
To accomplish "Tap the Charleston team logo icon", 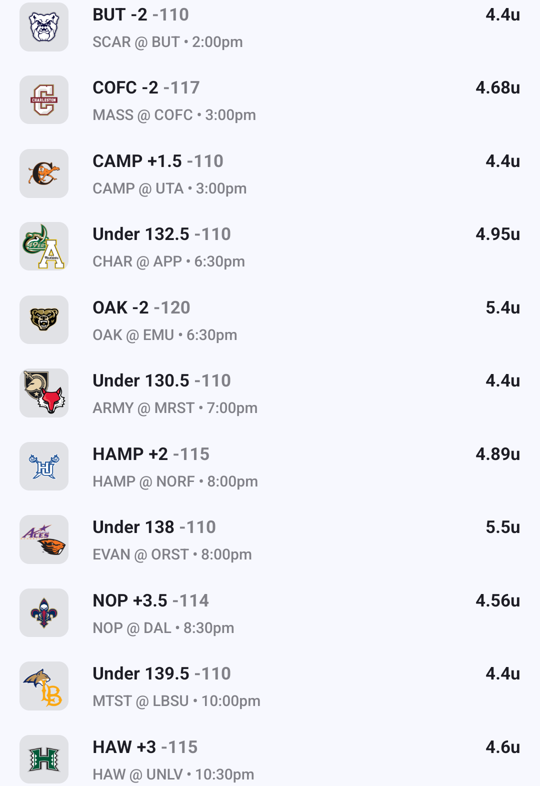I will [x=44, y=100].
